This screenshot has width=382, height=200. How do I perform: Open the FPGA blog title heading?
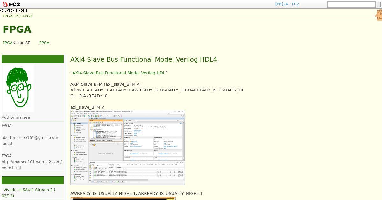(x=17, y=30)
